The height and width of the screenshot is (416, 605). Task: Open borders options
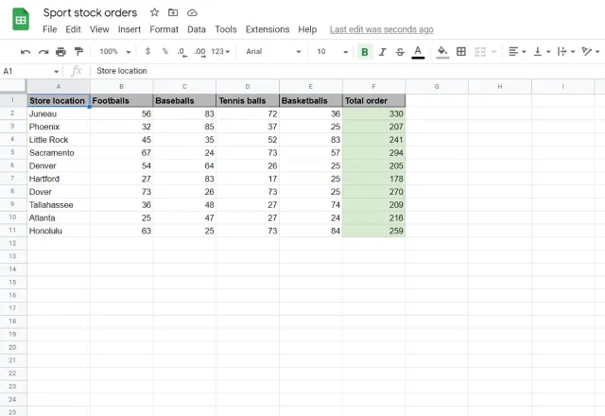(x=461, y=51)
